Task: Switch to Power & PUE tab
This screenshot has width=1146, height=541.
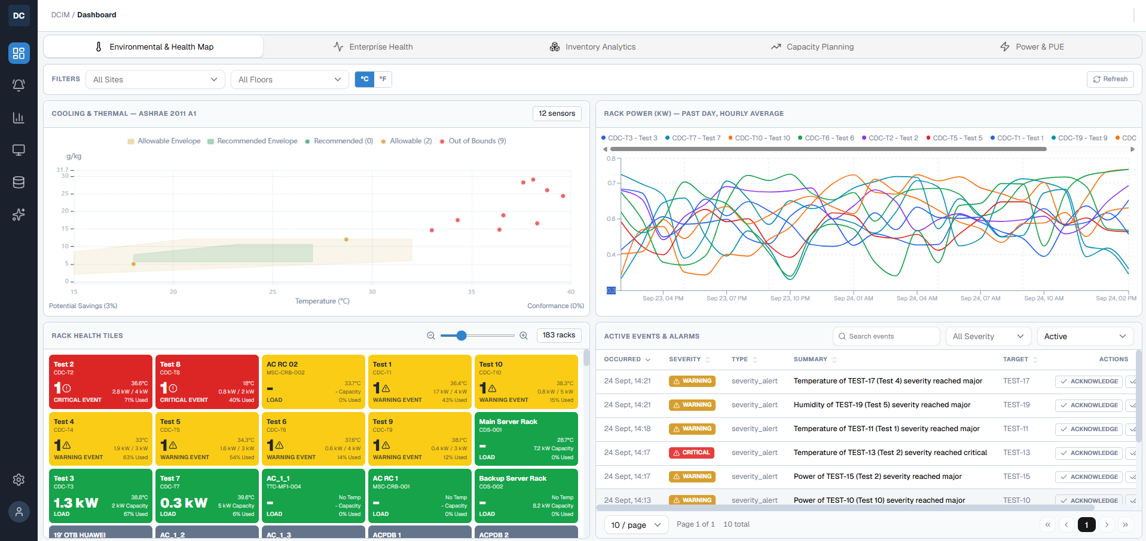Action: 1032,47
